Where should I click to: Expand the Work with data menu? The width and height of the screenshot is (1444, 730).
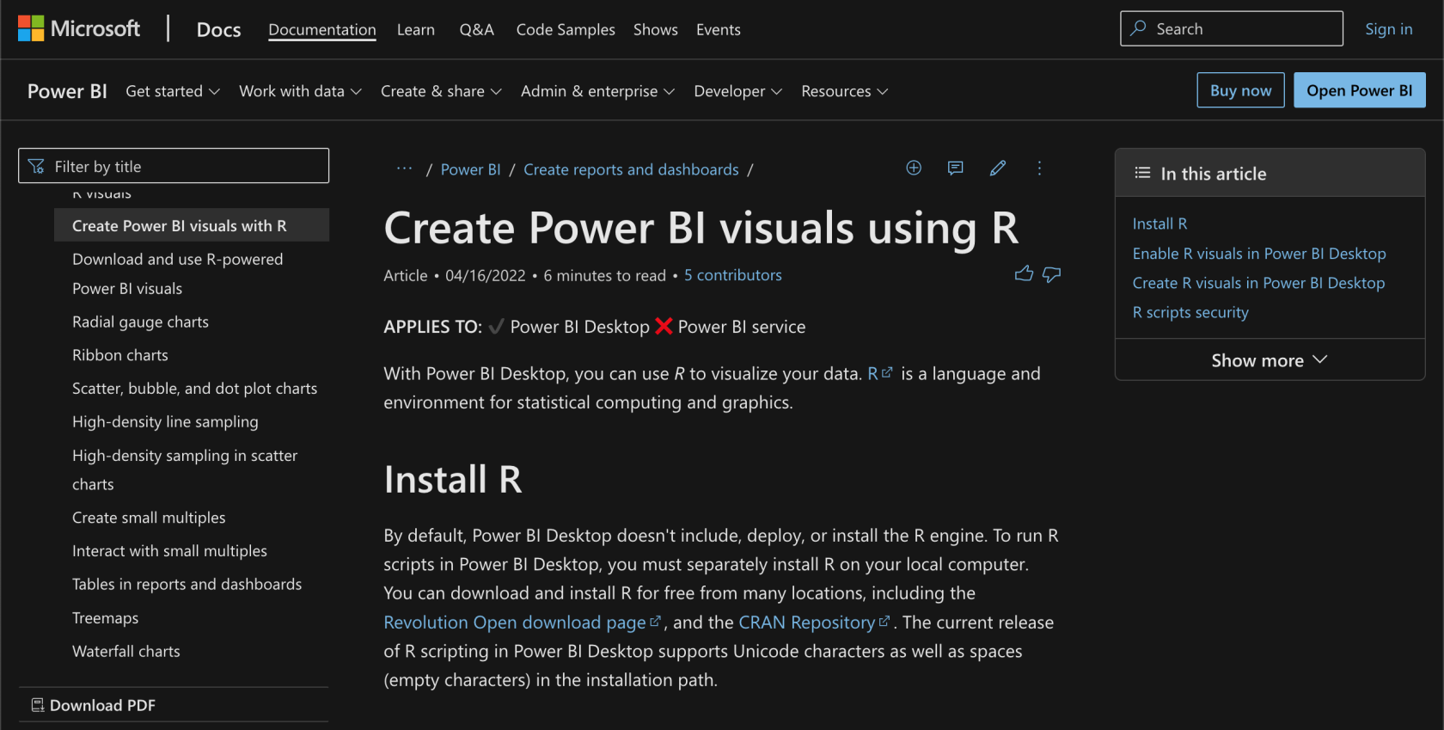pyautogui.click(x=300, y=91)
